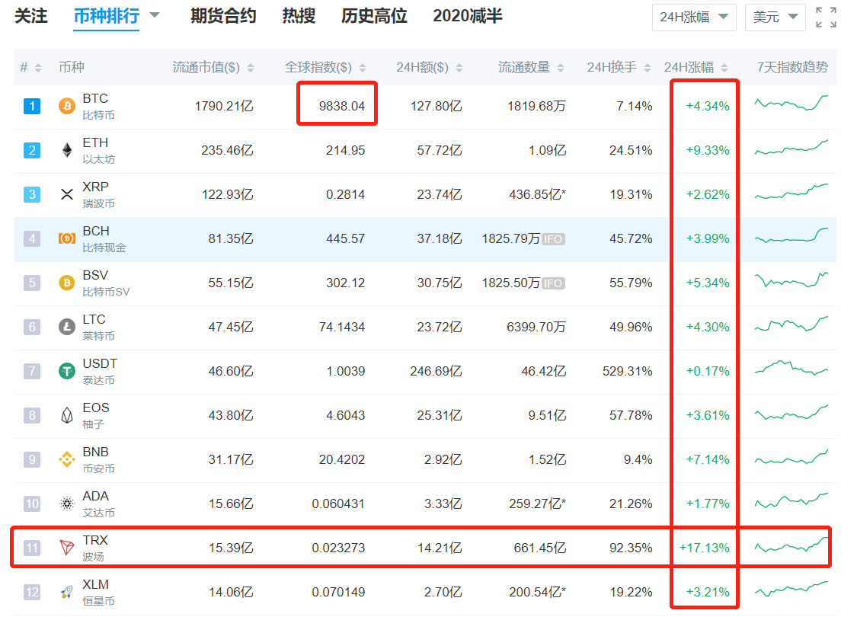Image resolution: width=857 pixels, height=617 pixels.
Task: Click the LTC Litecoin icon
Action: tap(67, 328)
